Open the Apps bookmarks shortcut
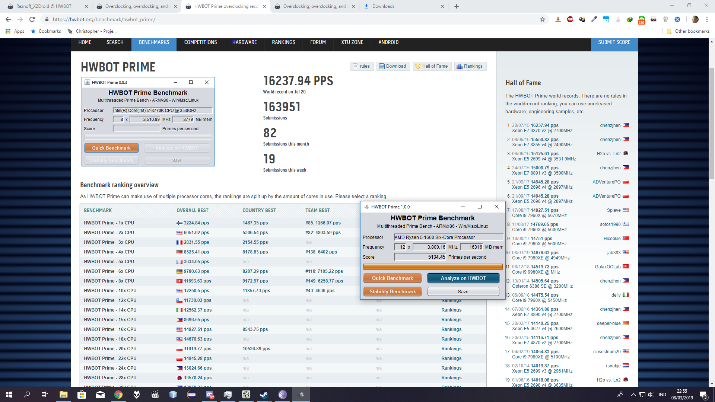This screenshot has width=715, height=402. pyautogui.click(x=15, y=31)
